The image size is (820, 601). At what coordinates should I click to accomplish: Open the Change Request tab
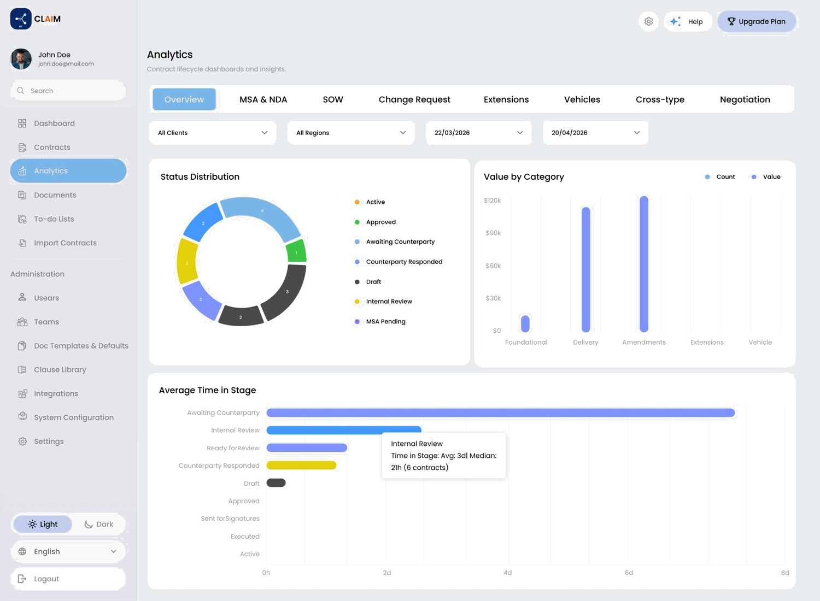coord(414,99)
